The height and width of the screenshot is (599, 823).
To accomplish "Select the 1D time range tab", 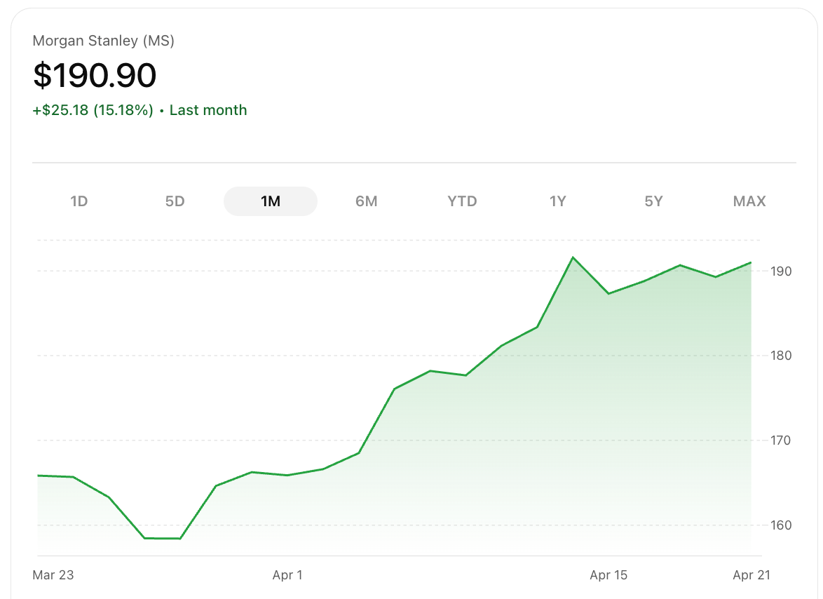I will (79, 201).
